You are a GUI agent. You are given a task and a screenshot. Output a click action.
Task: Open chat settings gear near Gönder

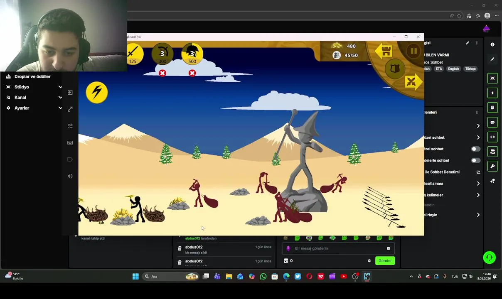point(369,261)
